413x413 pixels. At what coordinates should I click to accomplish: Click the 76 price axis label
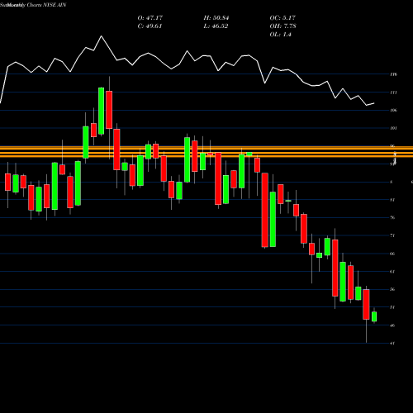[x=392, y=218]
